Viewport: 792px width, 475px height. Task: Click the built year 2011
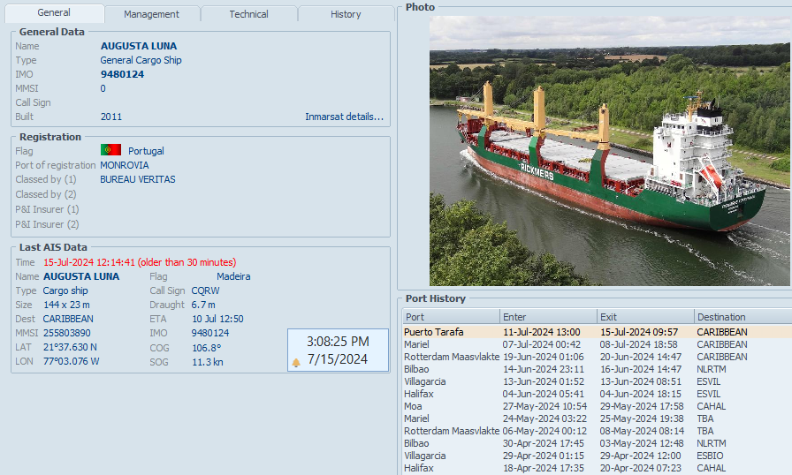[111, 117]
